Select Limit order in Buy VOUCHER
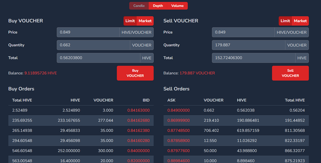This screenshot has width=321, height=163. (x=130, y=21)
